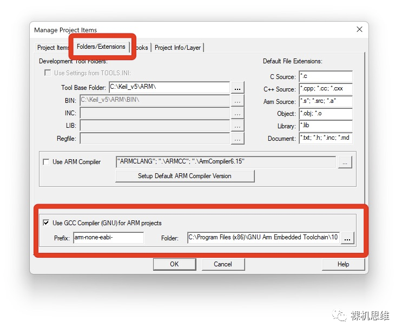
Task: Open the Books tab
Action: (x=142, y=48)
